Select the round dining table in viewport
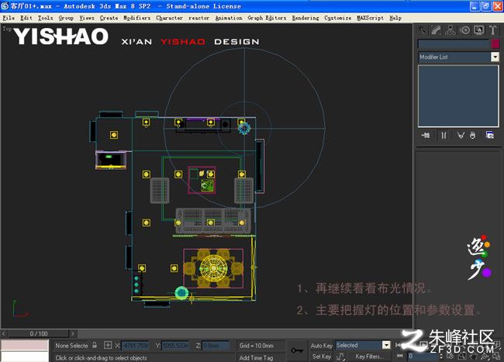 click(x=213, y=268)
